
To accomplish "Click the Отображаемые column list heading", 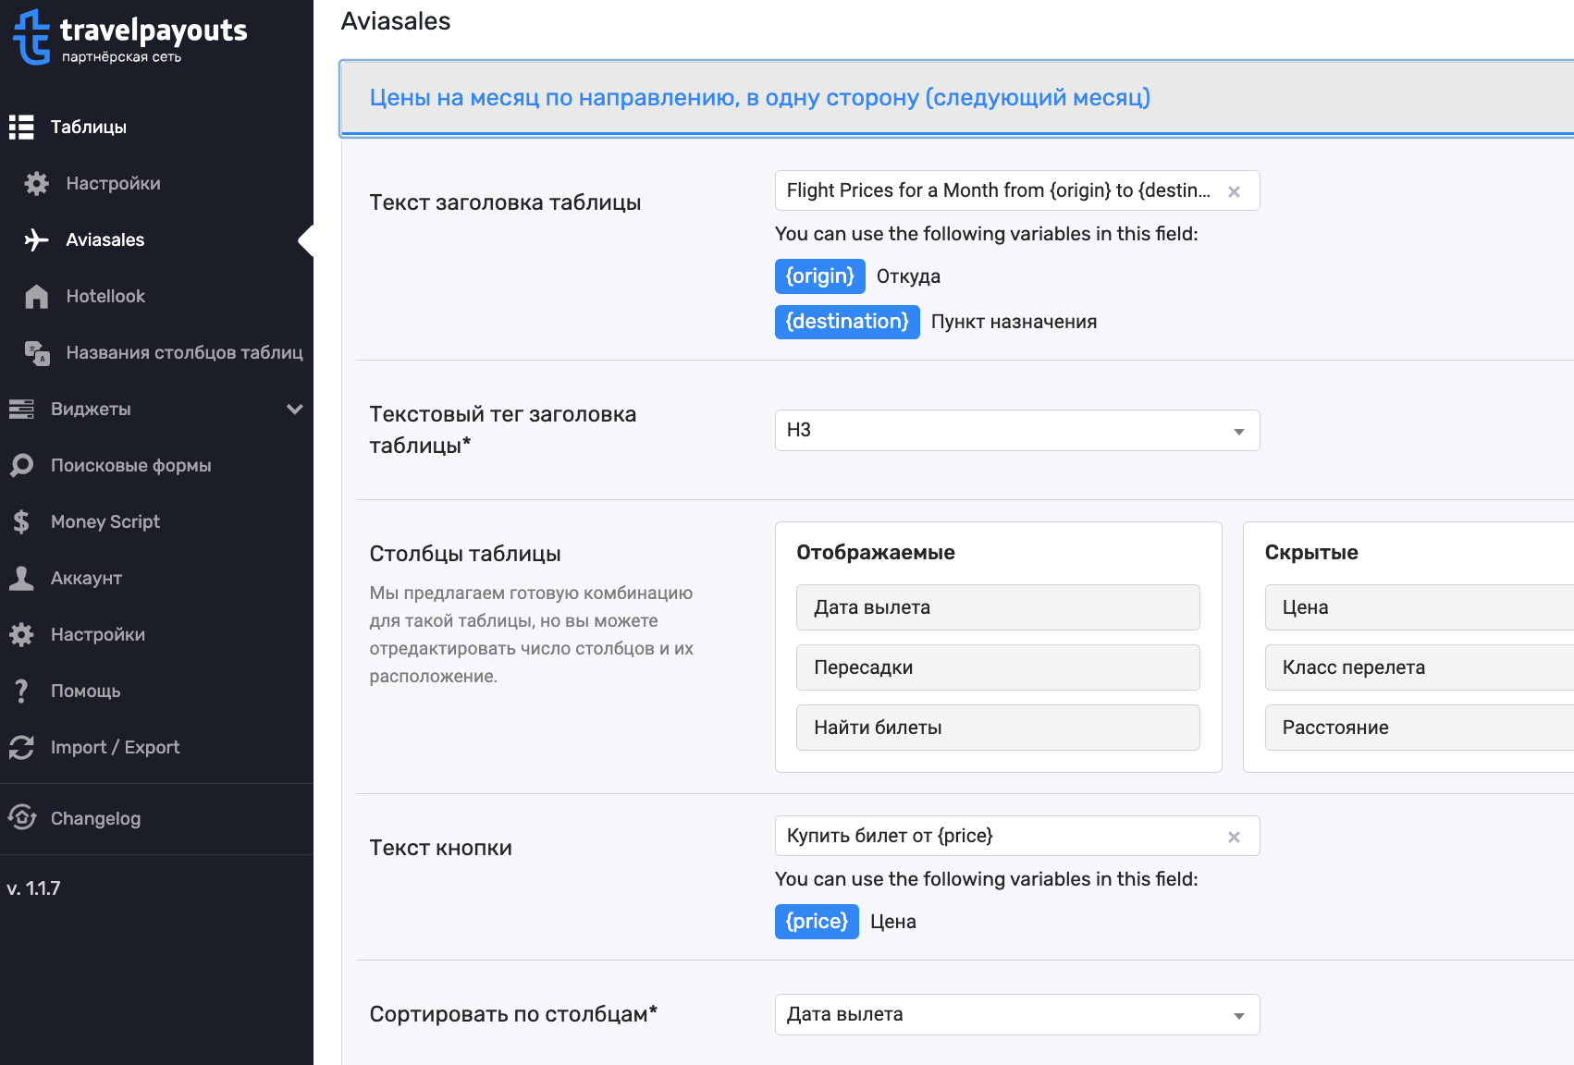I will tap(876, 553).
